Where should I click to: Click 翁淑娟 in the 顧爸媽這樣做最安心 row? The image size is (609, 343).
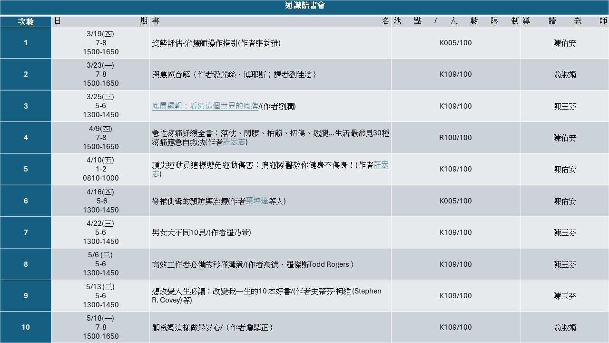564,327
